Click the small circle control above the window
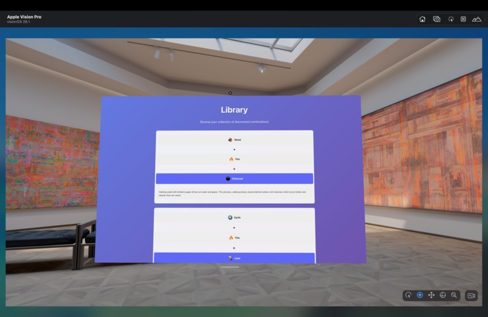 230,93
